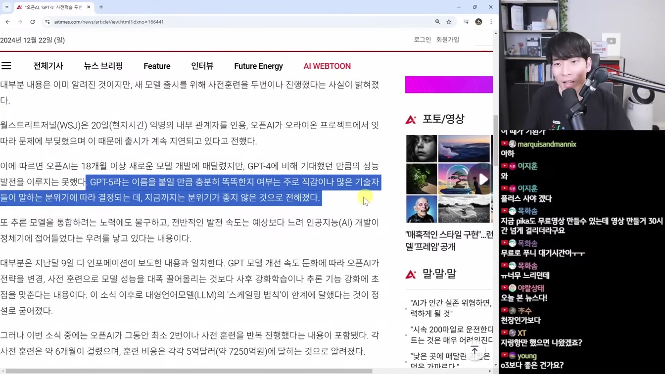Click the 회원가입 link

pos(447,40)
